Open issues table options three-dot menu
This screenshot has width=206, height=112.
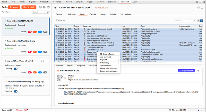tap(194, 21)
